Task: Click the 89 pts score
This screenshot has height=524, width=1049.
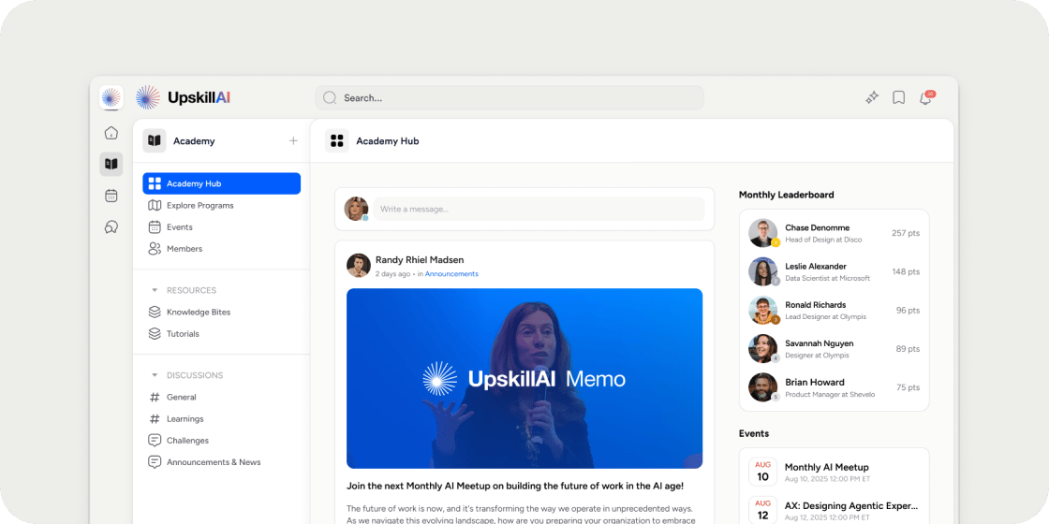Action: [908, 349]
